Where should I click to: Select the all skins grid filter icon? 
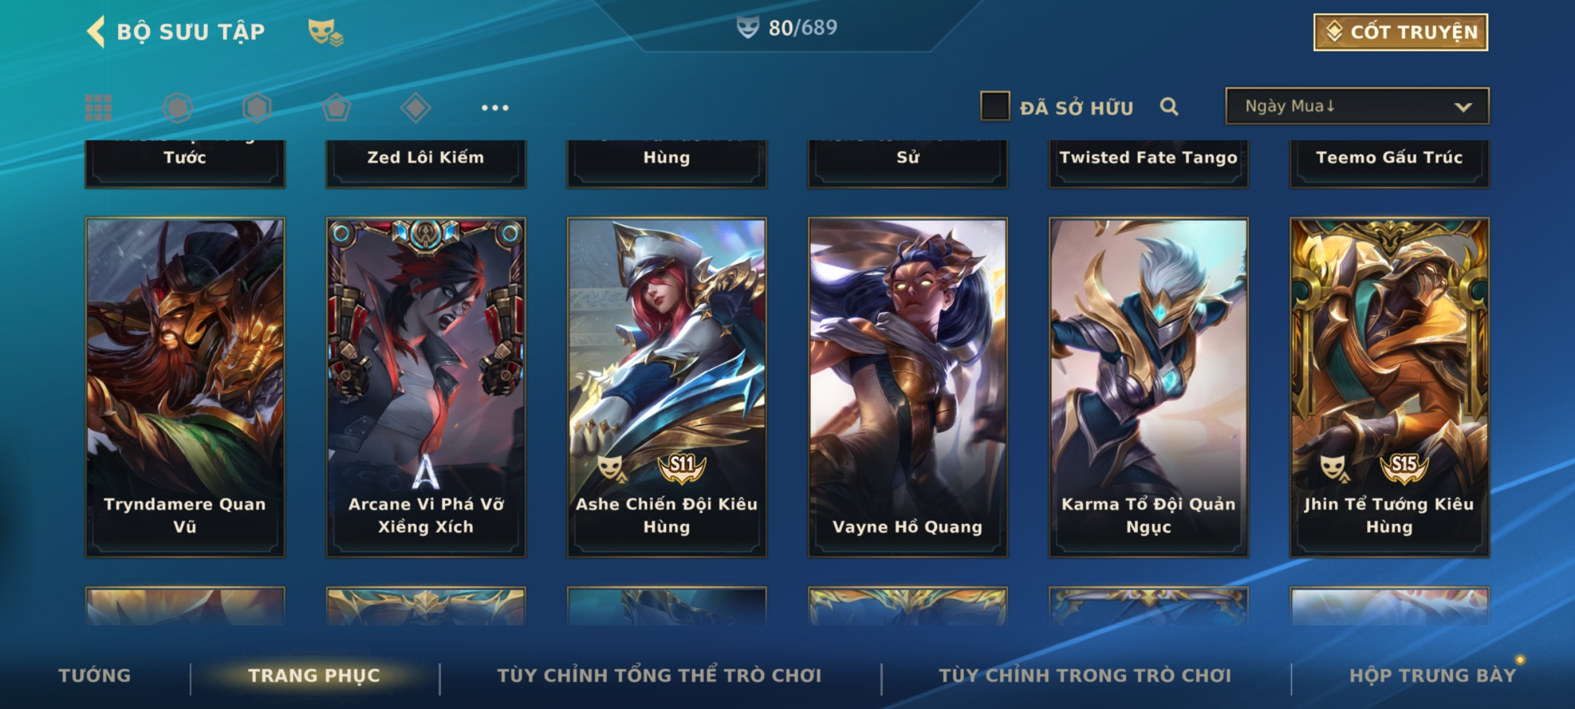click(x=98, y=108)
